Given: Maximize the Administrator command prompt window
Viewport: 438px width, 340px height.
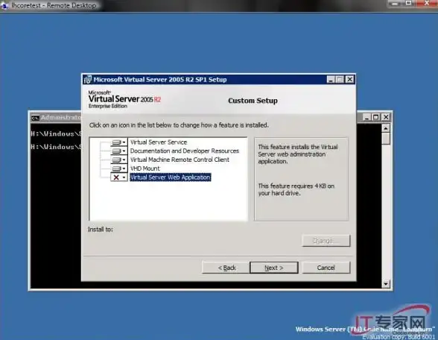Looking at the screenshot, I should [376, 117].
